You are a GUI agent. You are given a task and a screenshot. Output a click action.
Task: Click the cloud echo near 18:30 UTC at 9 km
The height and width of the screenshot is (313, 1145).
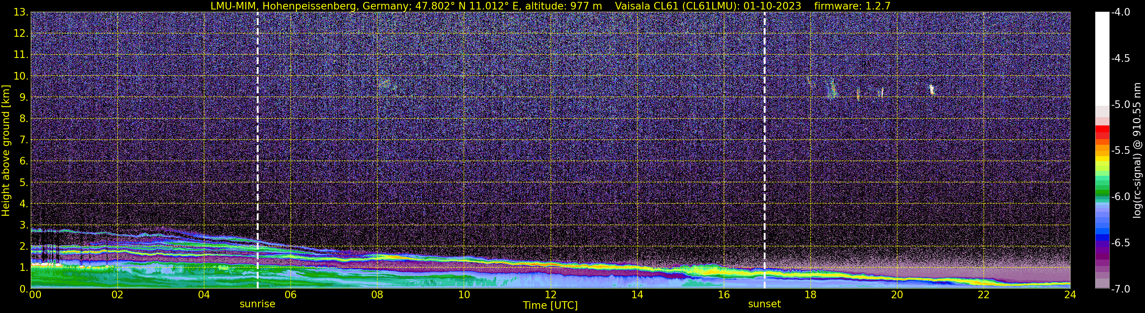[x=832, y=89]
